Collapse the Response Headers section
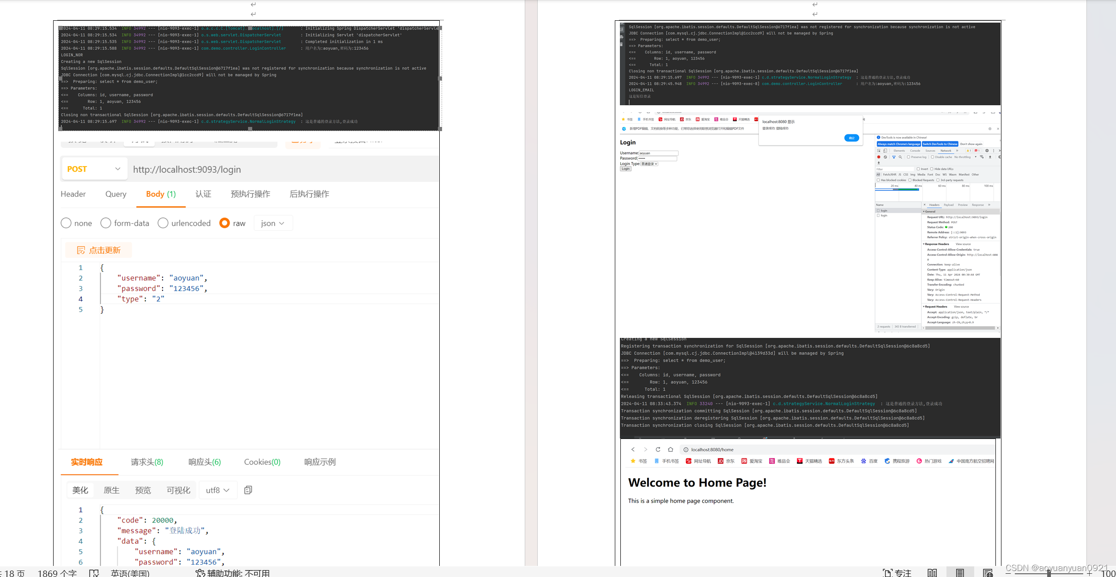1116x577 pixels. coord(924,244)
